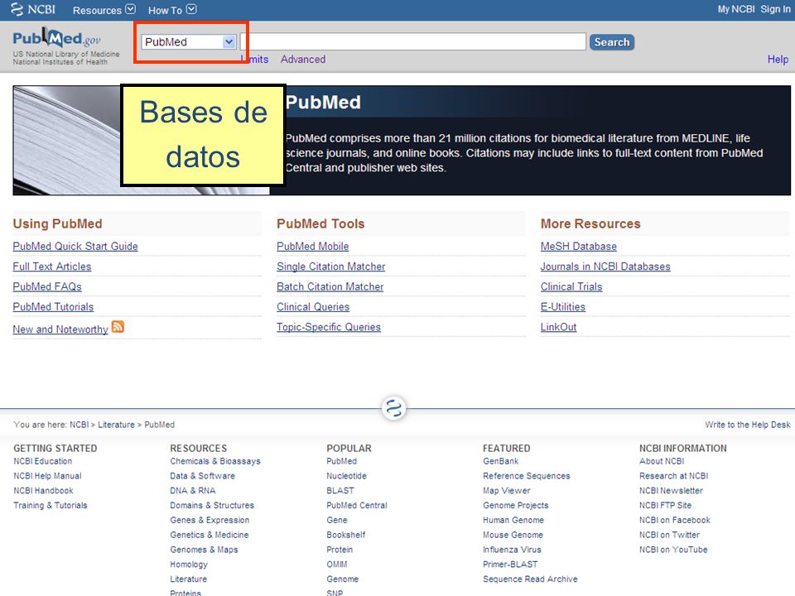Open Bookshelf link
This screenshot has height=596, width=795.
[x=346, y=535]
